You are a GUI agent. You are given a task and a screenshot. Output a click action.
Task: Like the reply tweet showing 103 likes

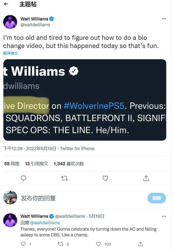click(x=98, y=244)
